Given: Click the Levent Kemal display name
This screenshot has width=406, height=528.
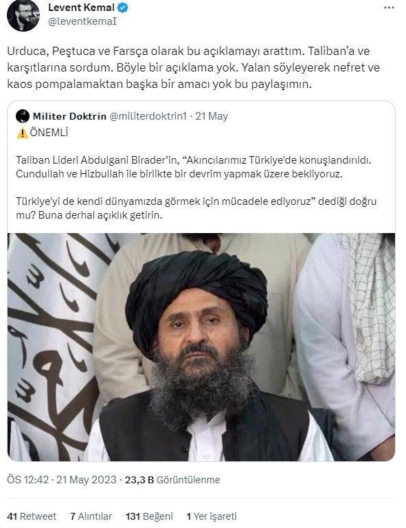Looking at the screenshot, I should point(81,8).
